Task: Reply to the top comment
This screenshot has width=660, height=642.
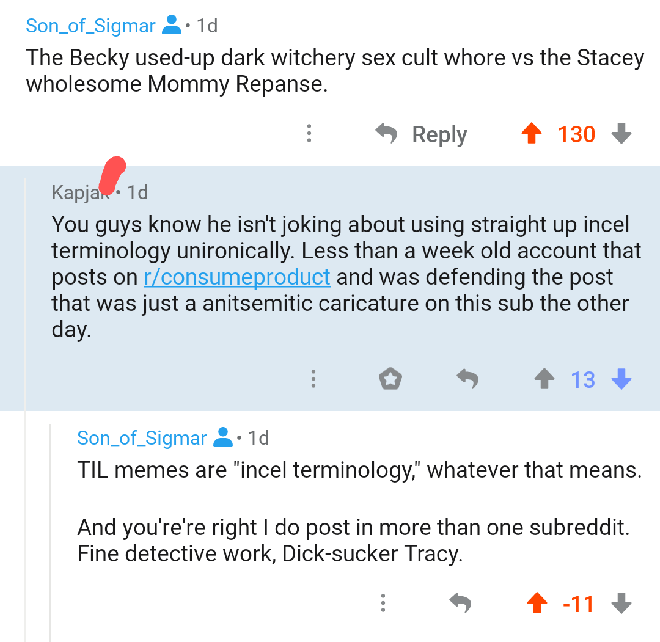Action: pyautogui.click(x=439, y=134)
